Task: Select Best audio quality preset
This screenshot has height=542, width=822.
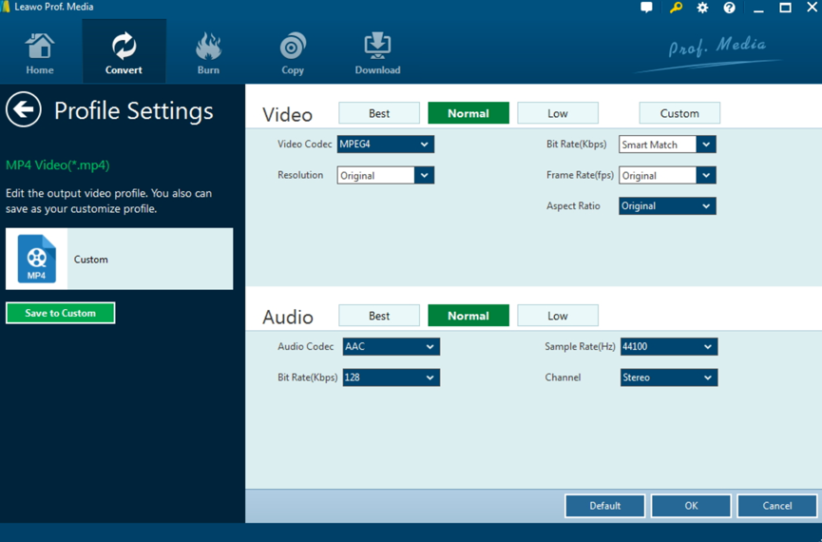Action: pyautogui.click(x=379, y=316)
